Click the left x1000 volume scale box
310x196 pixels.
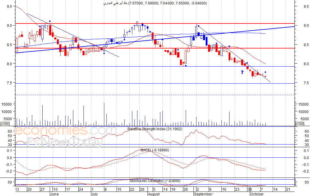pos(5,124)
